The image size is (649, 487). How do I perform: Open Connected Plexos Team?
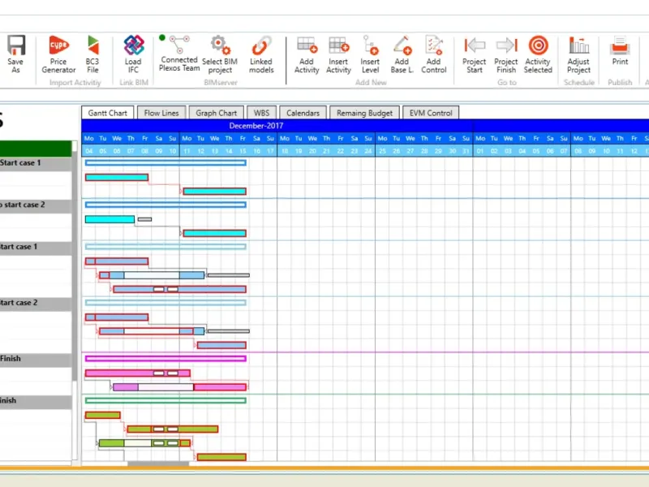[x=178, y=54]
